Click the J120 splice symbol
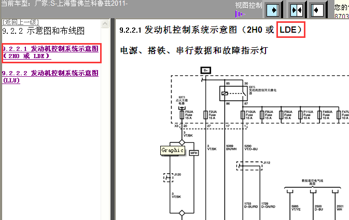This screenshot has width=349, height=220. [168, 177]
